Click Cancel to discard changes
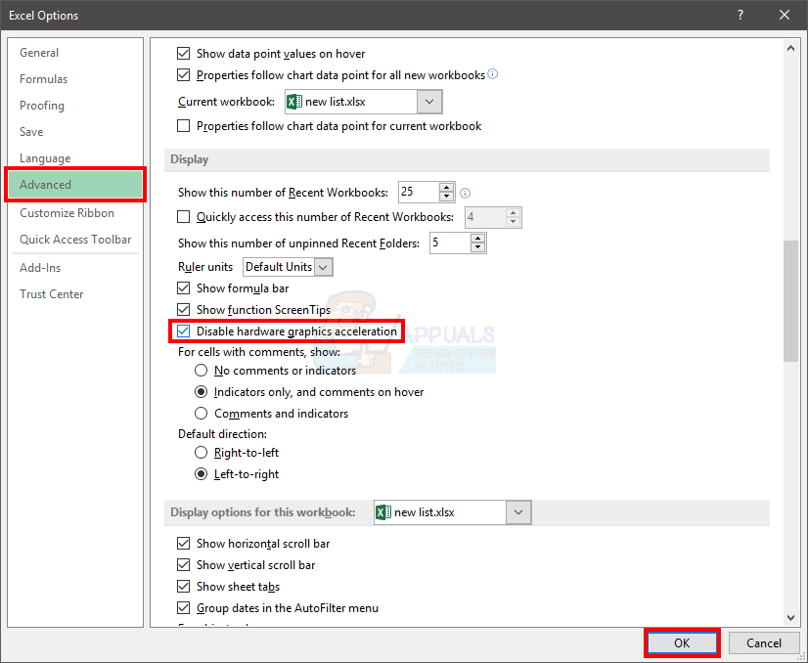808x663 pixels. 763,642
